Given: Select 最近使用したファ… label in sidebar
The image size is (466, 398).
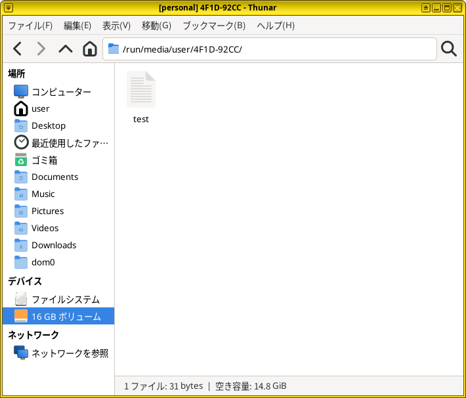Looking at the screenshot, I should pyautogui.click(x=70, y=143).
